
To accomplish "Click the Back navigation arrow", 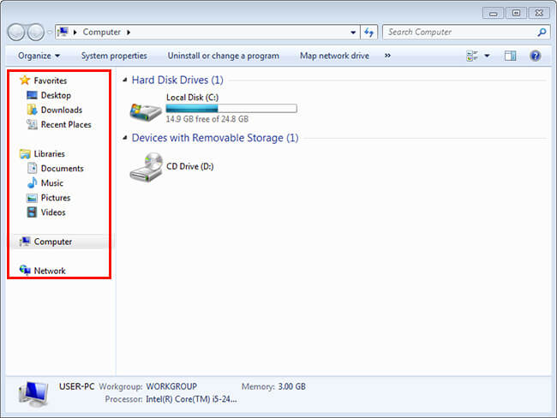I will pos(16,33).
